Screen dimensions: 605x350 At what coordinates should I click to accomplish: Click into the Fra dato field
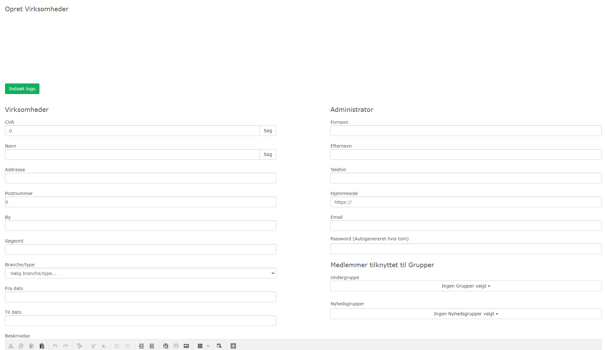[140, 297]
